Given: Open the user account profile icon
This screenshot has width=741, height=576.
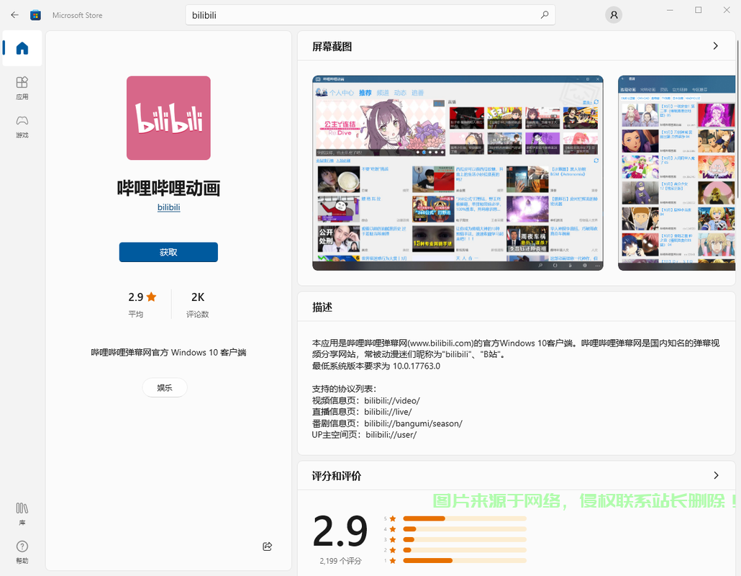Looking at the screenshot, I should coord(614,15).
